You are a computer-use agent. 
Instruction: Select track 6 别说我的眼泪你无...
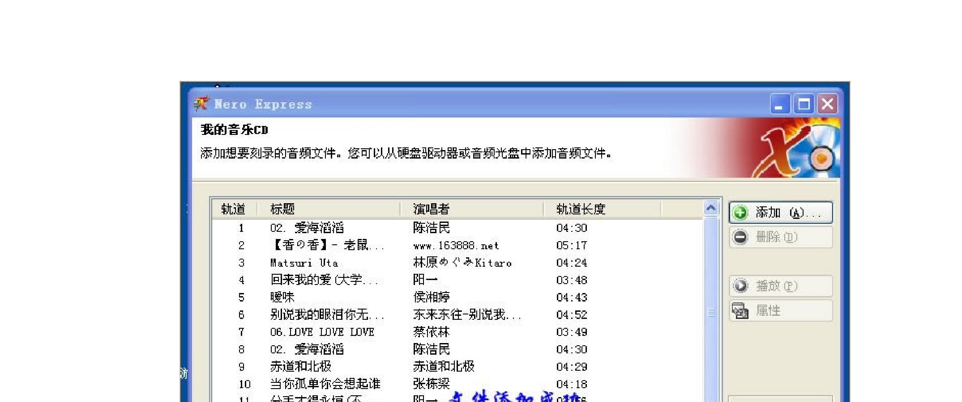(x=327, y=315)
